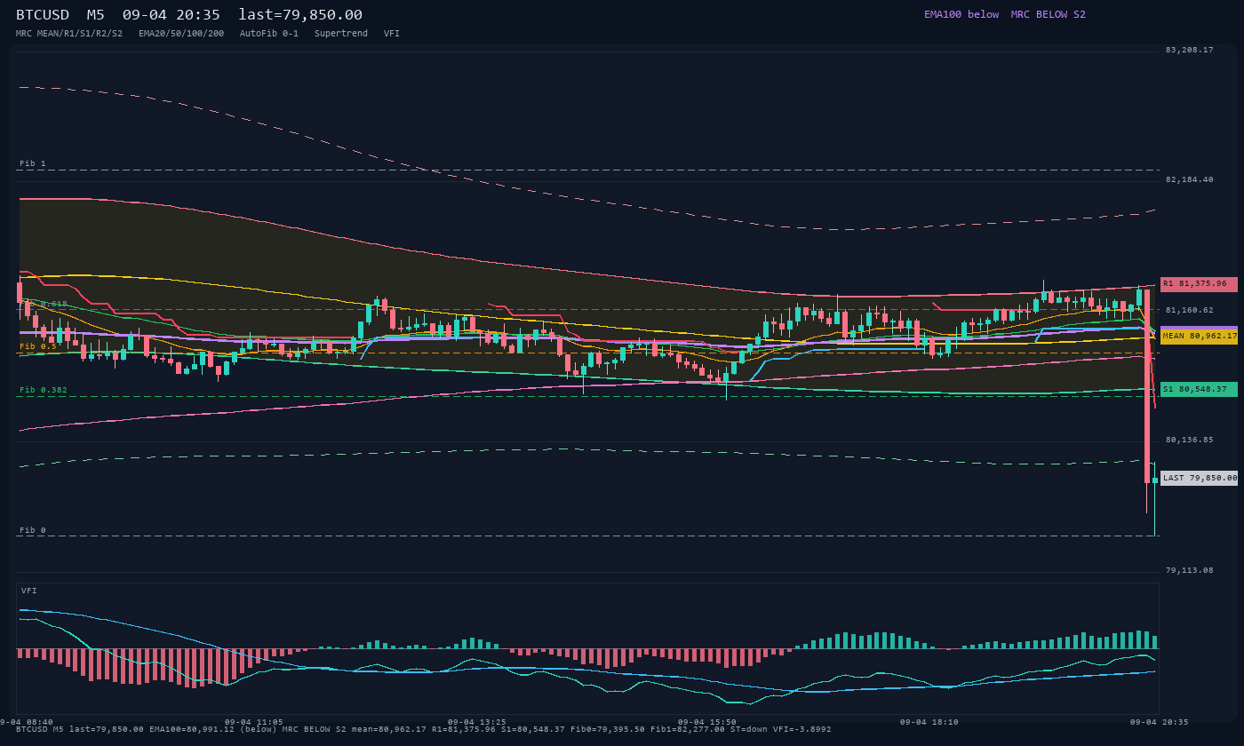
Task: Click the BTCUSD symbol in the chart title
Action: click(x=43, y=15)
